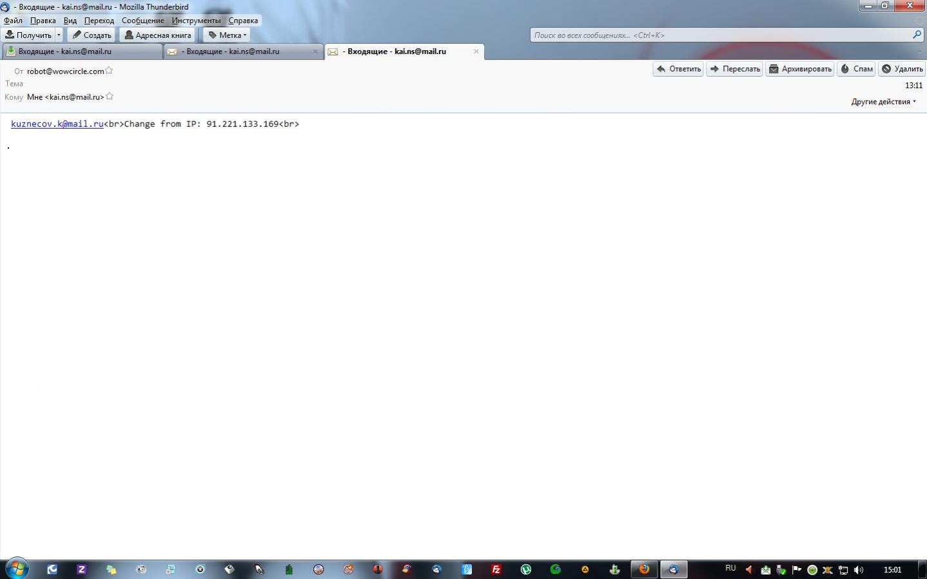927x579 pixels.
Task: Expand the Метка tag dropdown
Action: [227, 35]
